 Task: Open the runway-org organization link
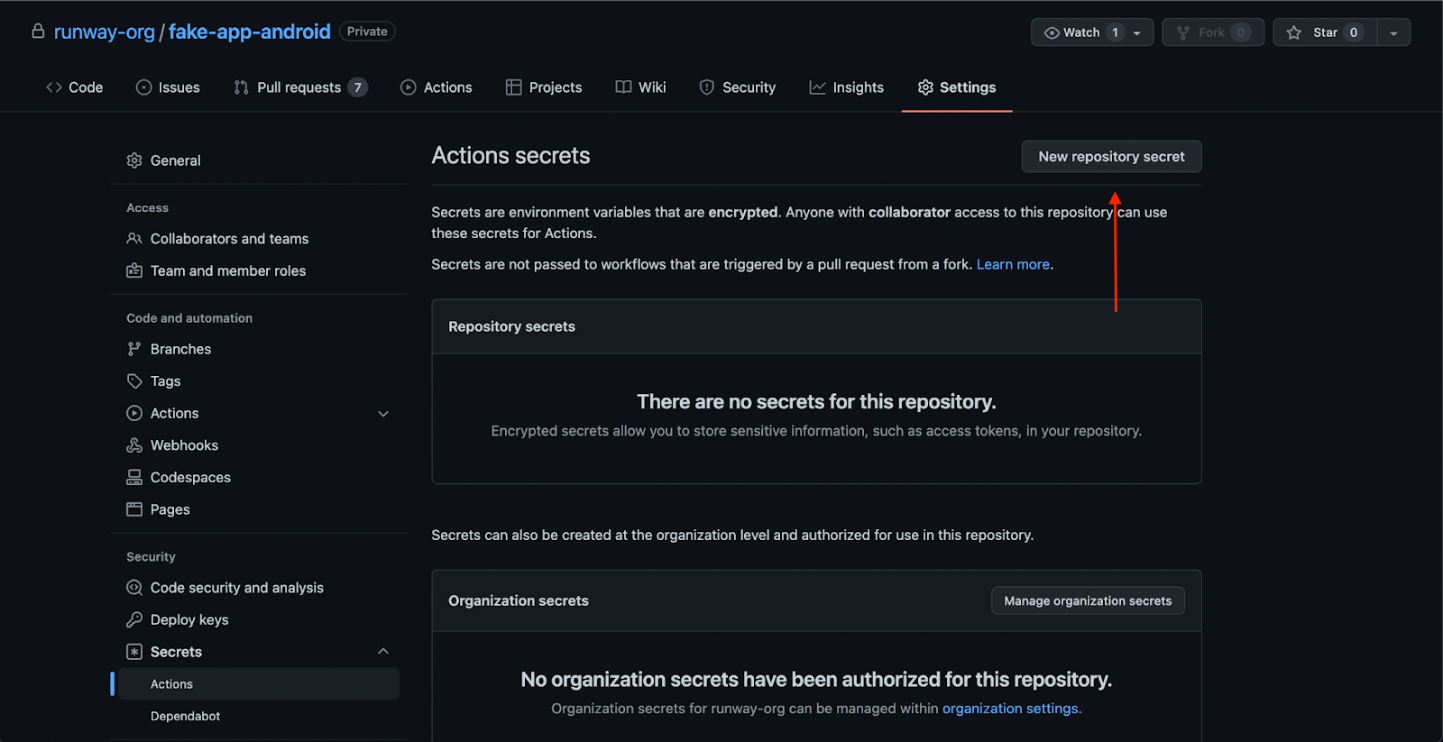(105, 32)
